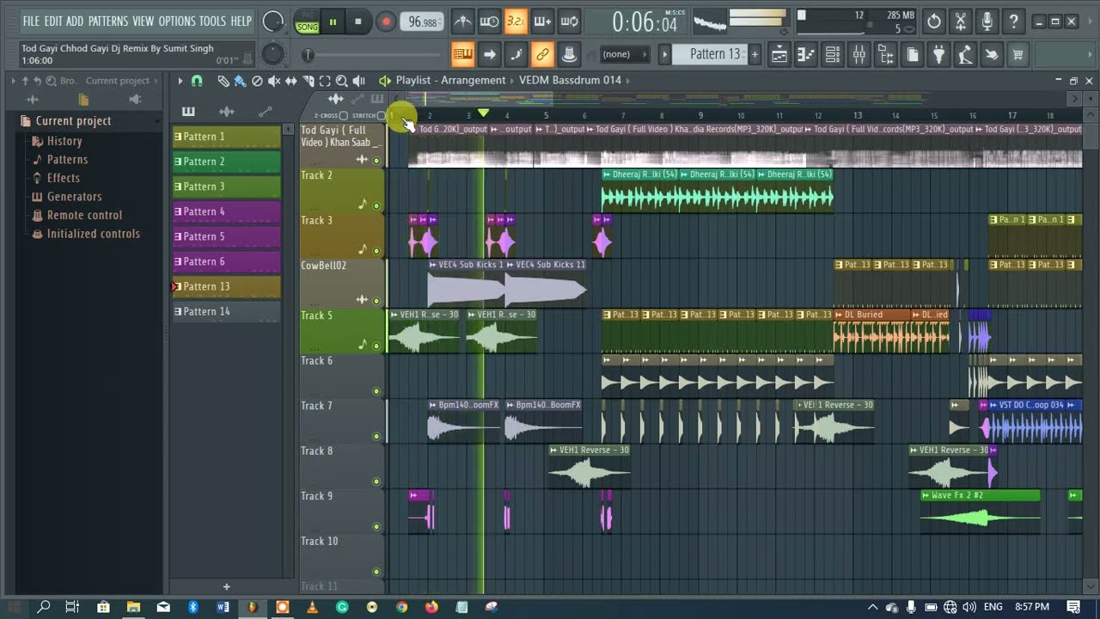Mute the CowBell02 track

coord(376,300)
